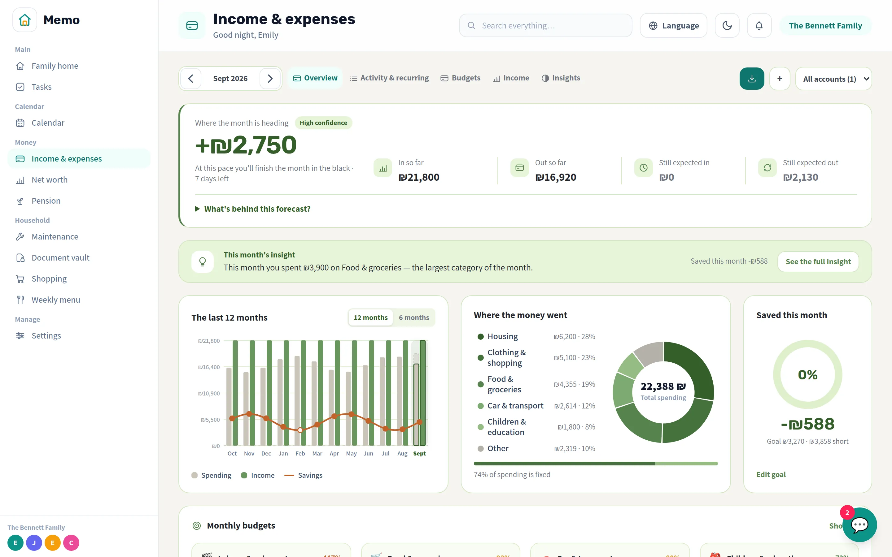892x557 pixels.
Task: Switch to Activity & recurring tab
Action: [x=390, y=78]
